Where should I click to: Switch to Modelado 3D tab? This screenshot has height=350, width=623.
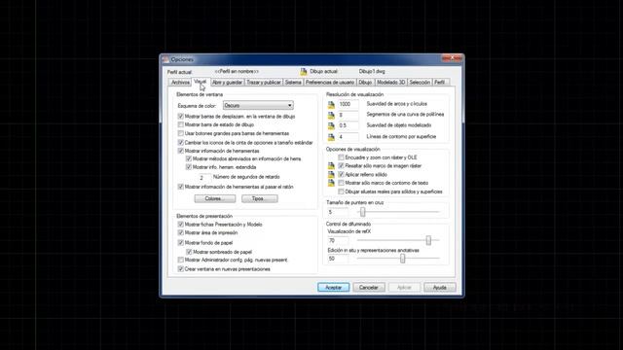click(390, 82)
